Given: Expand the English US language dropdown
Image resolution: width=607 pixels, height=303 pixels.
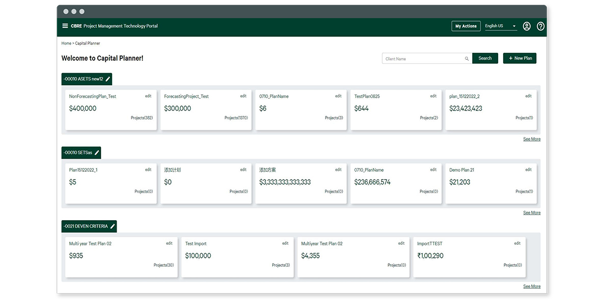Looking at the screenshot, I should tap(514, 26).
